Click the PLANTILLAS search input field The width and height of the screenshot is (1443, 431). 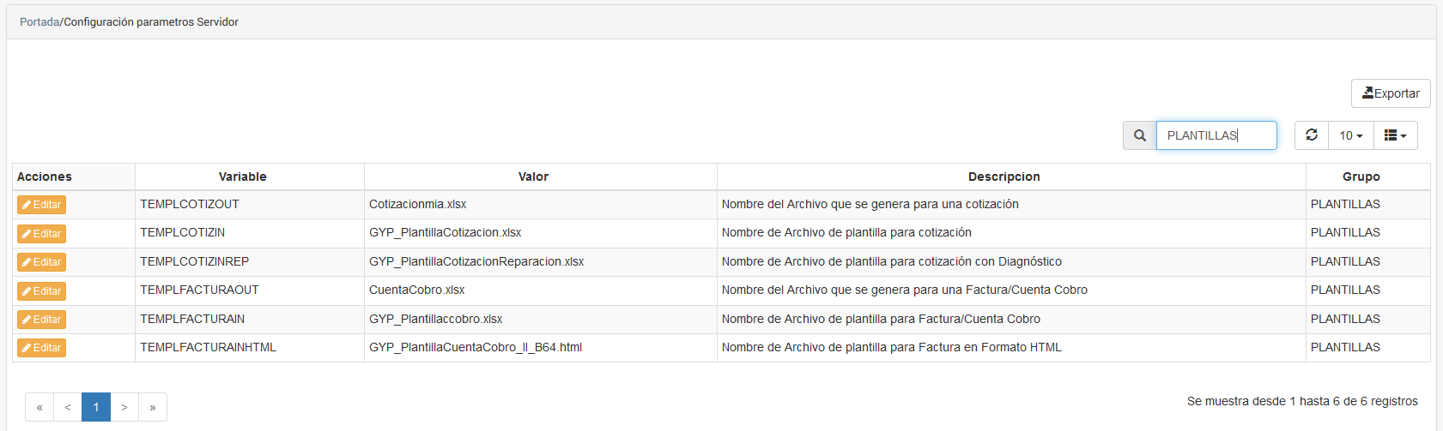(1216, 135)
